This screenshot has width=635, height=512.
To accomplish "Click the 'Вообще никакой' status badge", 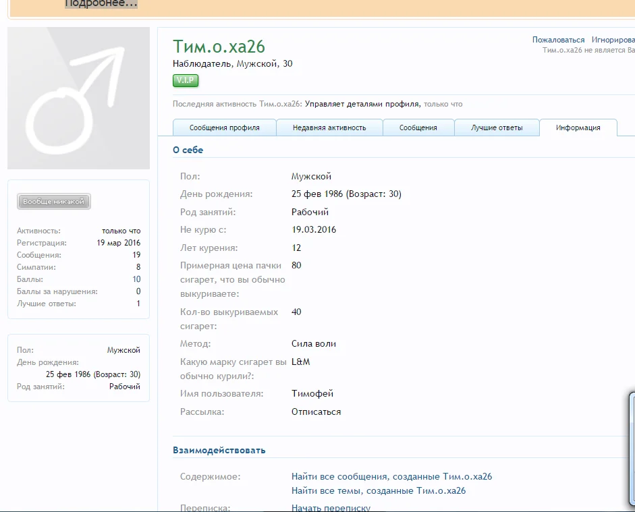I will [53, 202].
